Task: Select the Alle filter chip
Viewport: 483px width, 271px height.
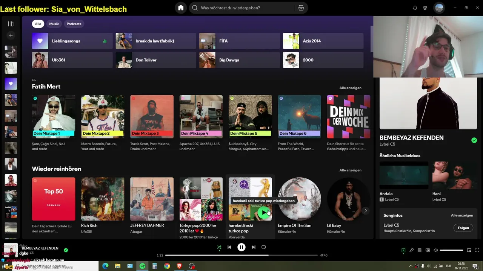Action: click(38, 24)
